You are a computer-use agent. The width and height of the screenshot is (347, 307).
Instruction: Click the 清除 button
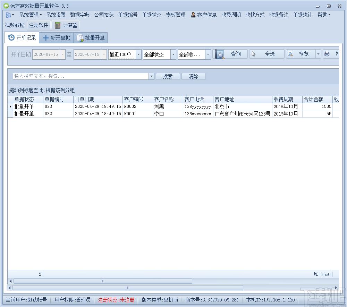coord(193,76)
